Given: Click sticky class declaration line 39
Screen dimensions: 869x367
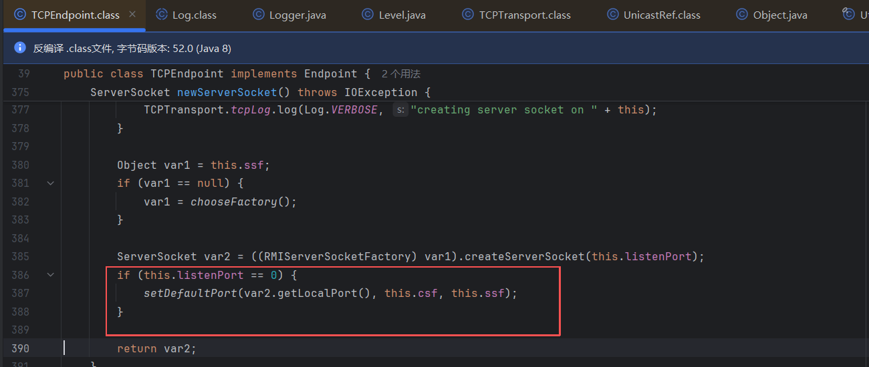Looking at the screenshot, I should [217, 74].
